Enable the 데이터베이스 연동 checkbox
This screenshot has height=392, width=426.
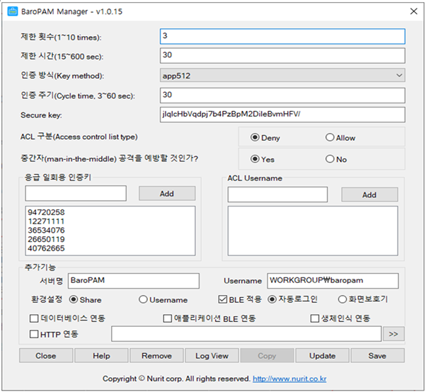34,318
